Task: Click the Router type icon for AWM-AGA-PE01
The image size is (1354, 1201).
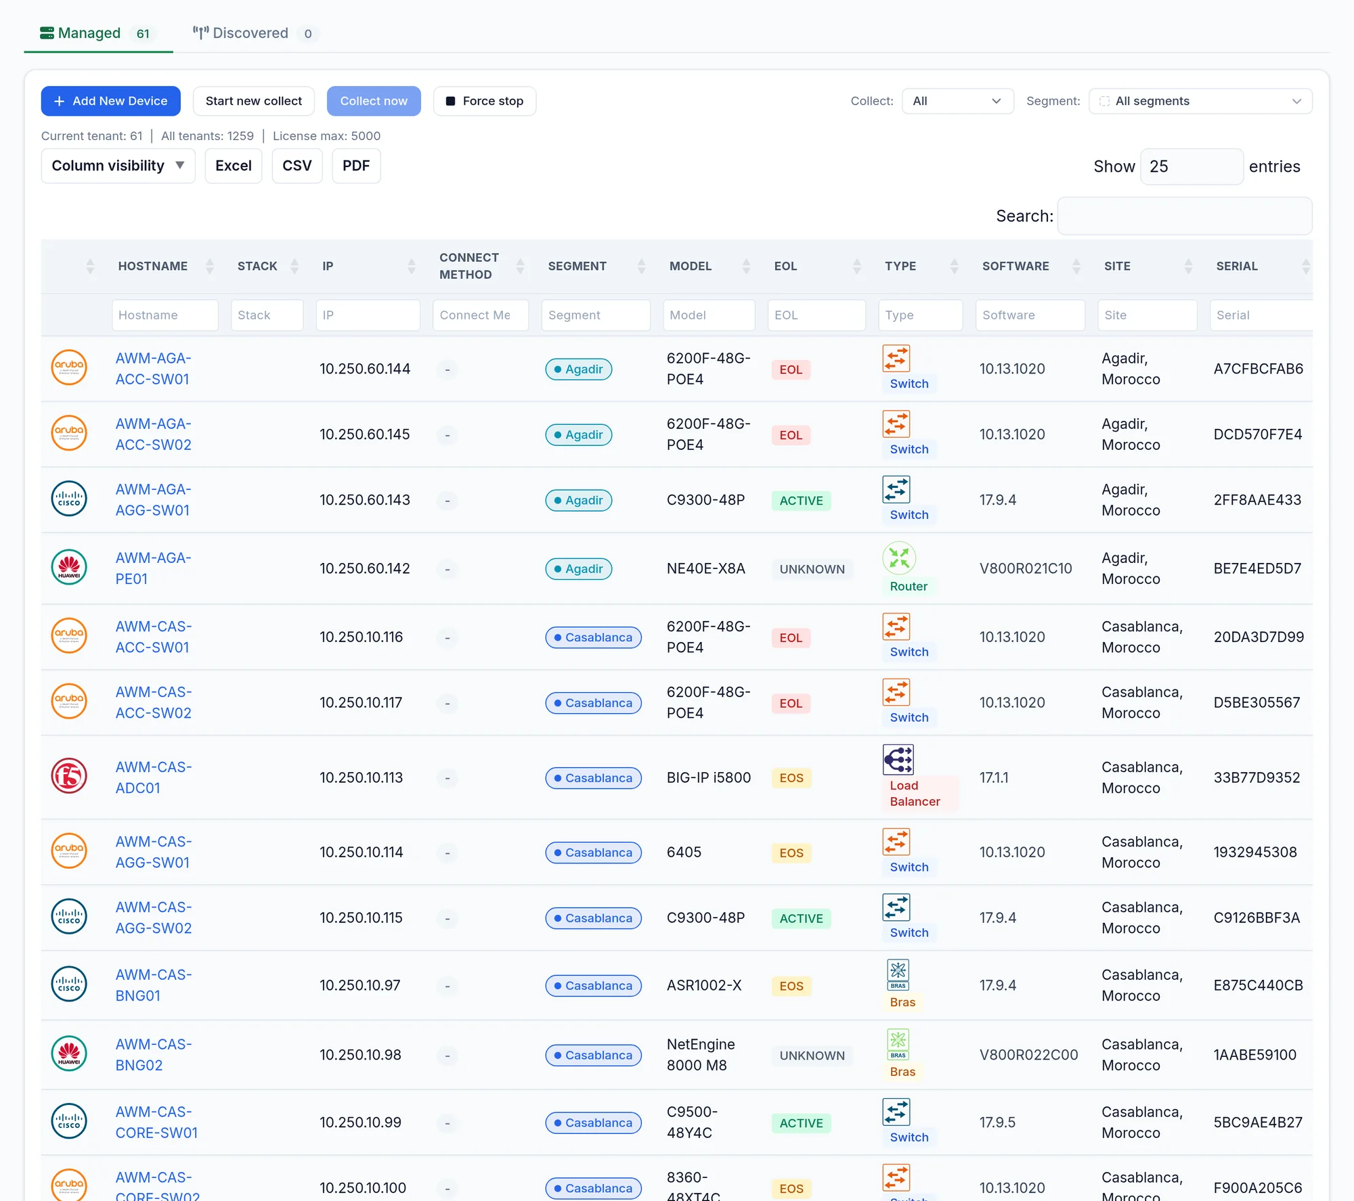Action: (899, 558)
